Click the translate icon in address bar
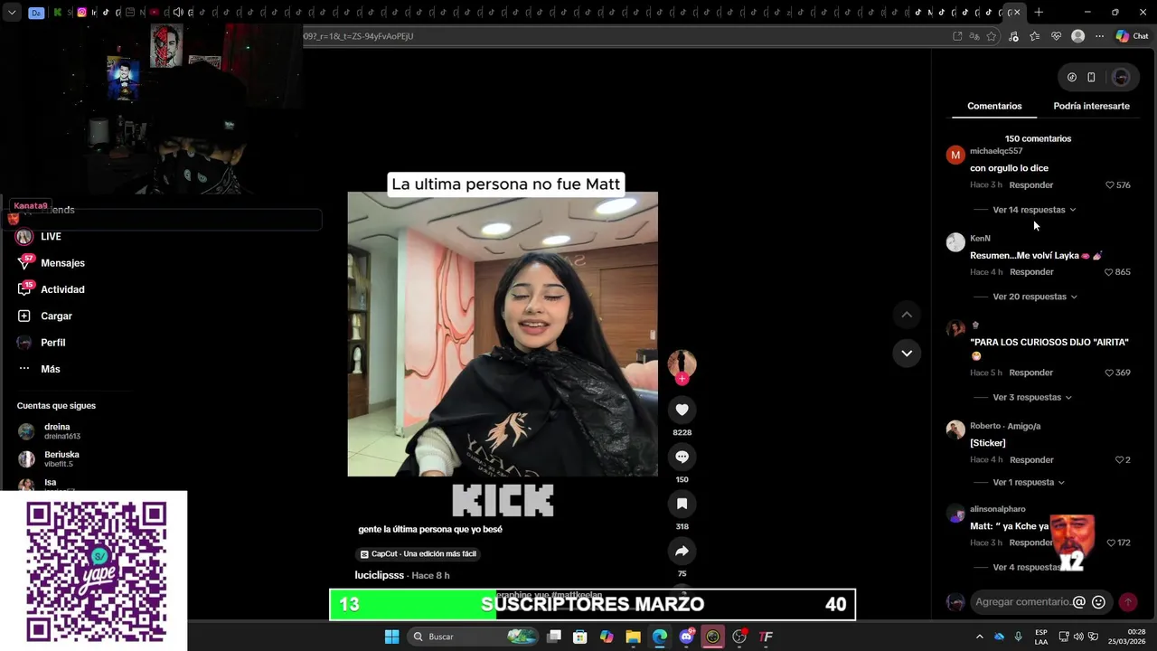This screenshot has height=651, width=1157. pos(974,36)
